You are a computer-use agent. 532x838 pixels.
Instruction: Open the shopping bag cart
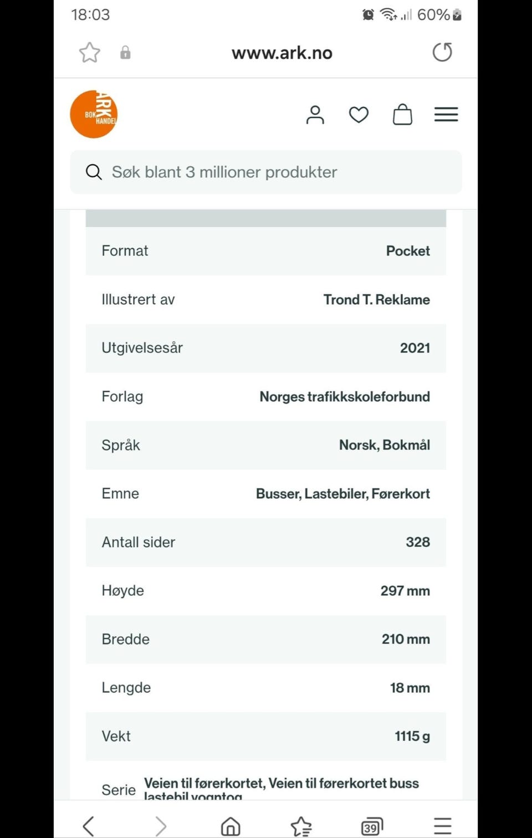[x=402, y=115]
